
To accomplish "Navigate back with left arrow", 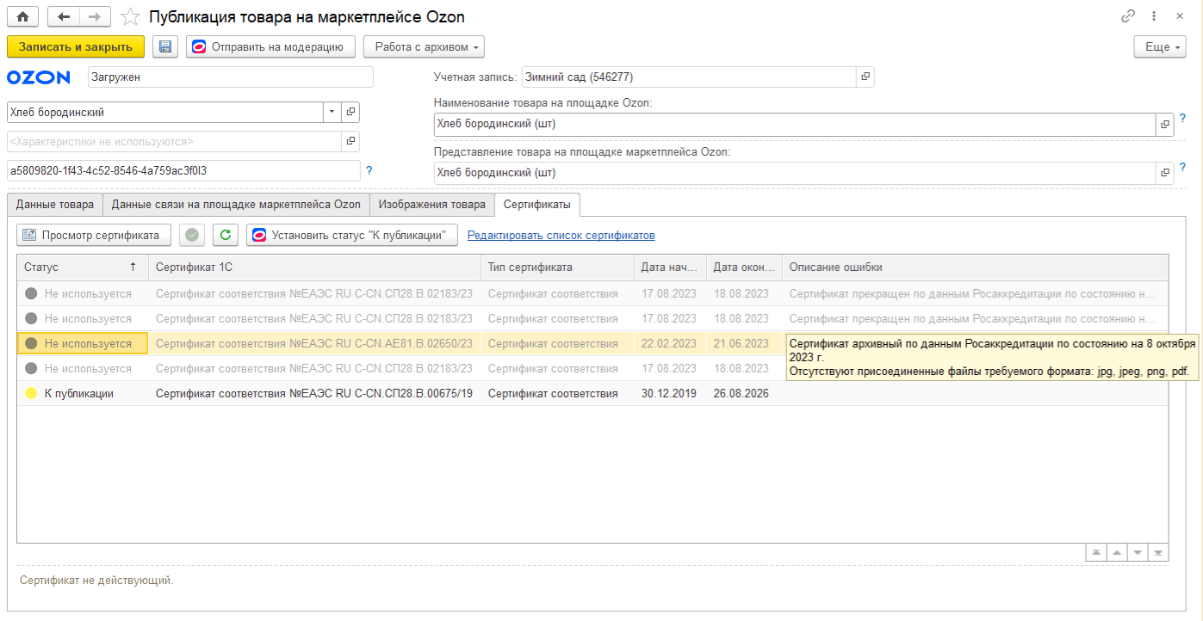I will pos(64,16).
